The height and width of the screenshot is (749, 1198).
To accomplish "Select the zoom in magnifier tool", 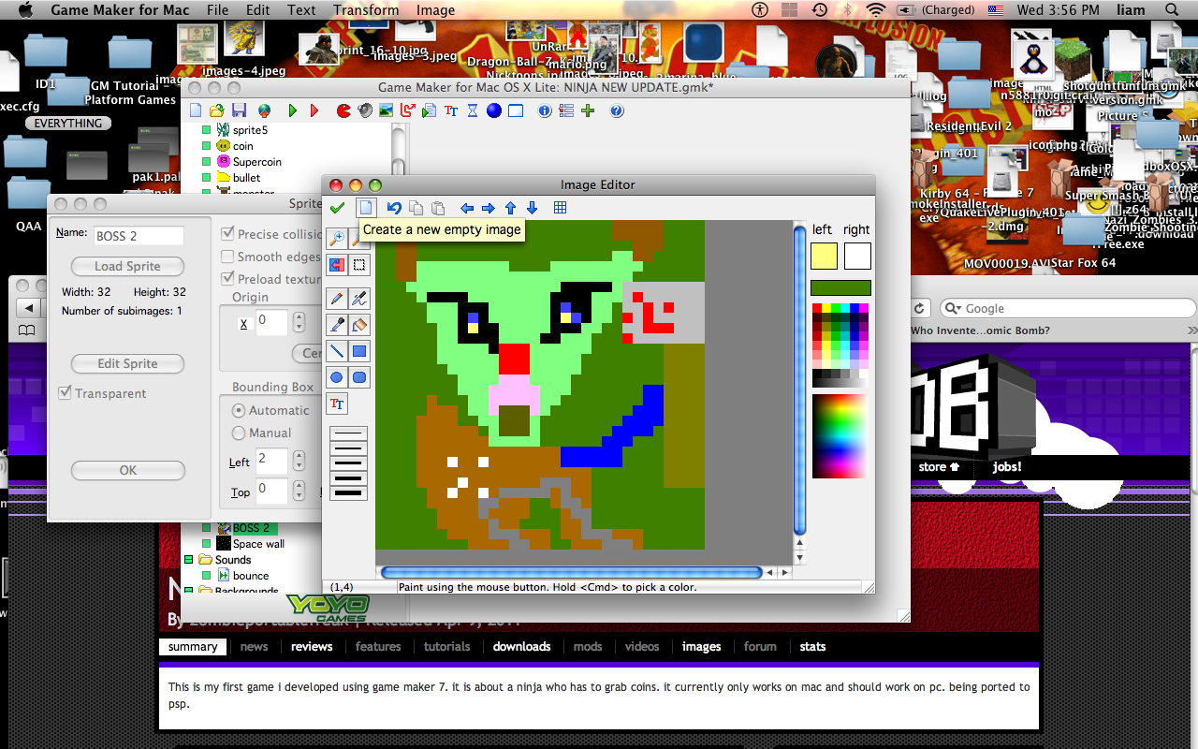I will click(337, 240).
